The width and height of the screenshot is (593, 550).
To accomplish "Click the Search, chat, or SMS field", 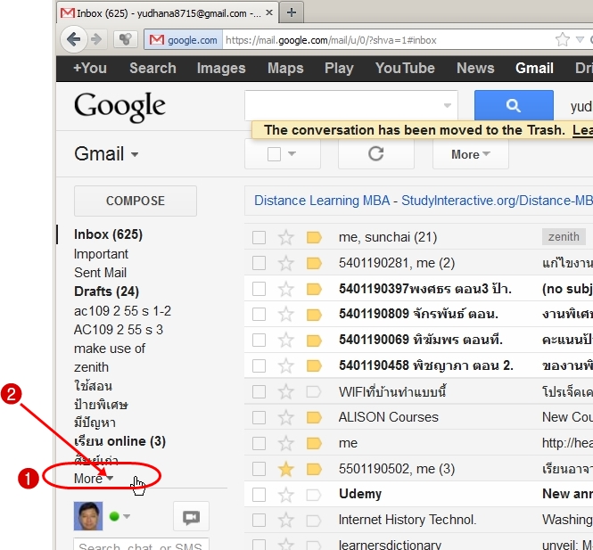I will pos(141,545).
